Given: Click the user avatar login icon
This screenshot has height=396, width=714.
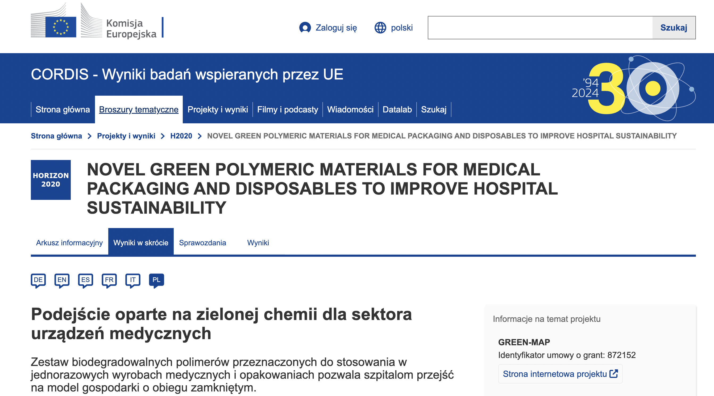Looking at the screenshot, I should 305,28.
